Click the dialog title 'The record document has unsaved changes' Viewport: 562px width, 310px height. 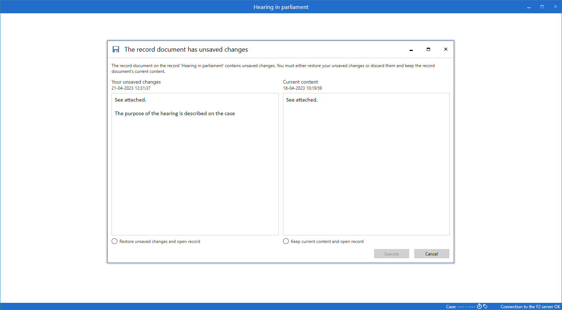pos(186,50)
